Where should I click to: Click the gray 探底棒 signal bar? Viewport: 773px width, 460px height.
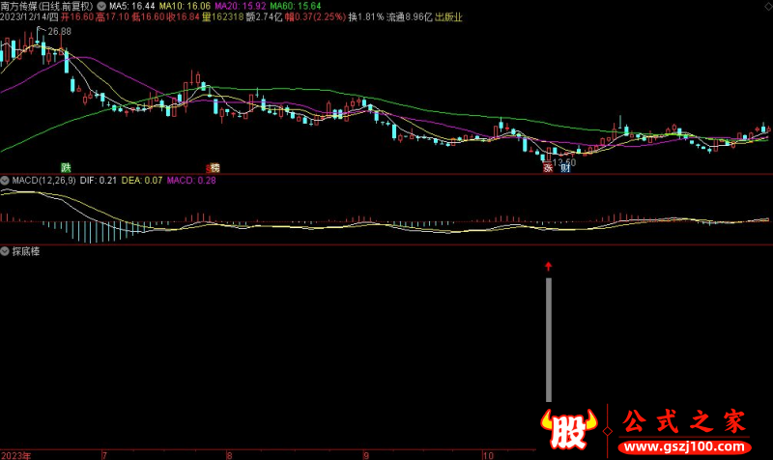[549, 340]
